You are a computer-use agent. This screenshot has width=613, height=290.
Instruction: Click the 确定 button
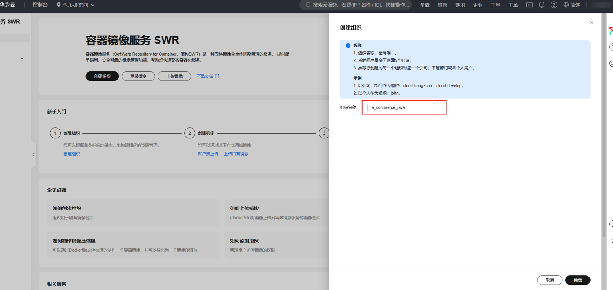577,280
